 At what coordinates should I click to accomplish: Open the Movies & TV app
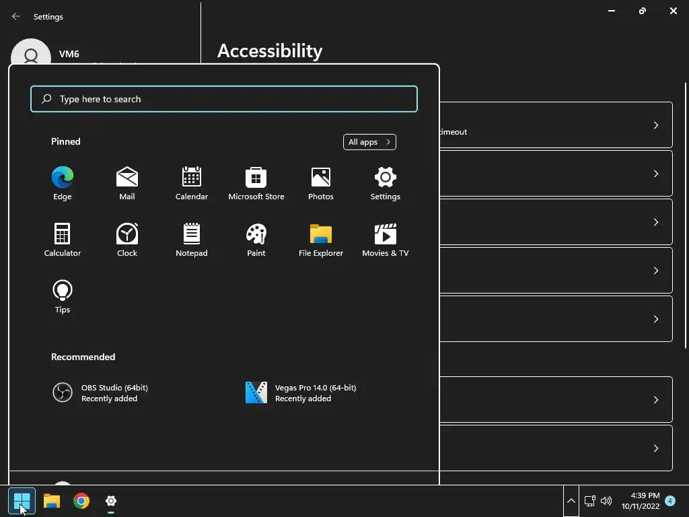pyautogui.click(x=386, y=240)
